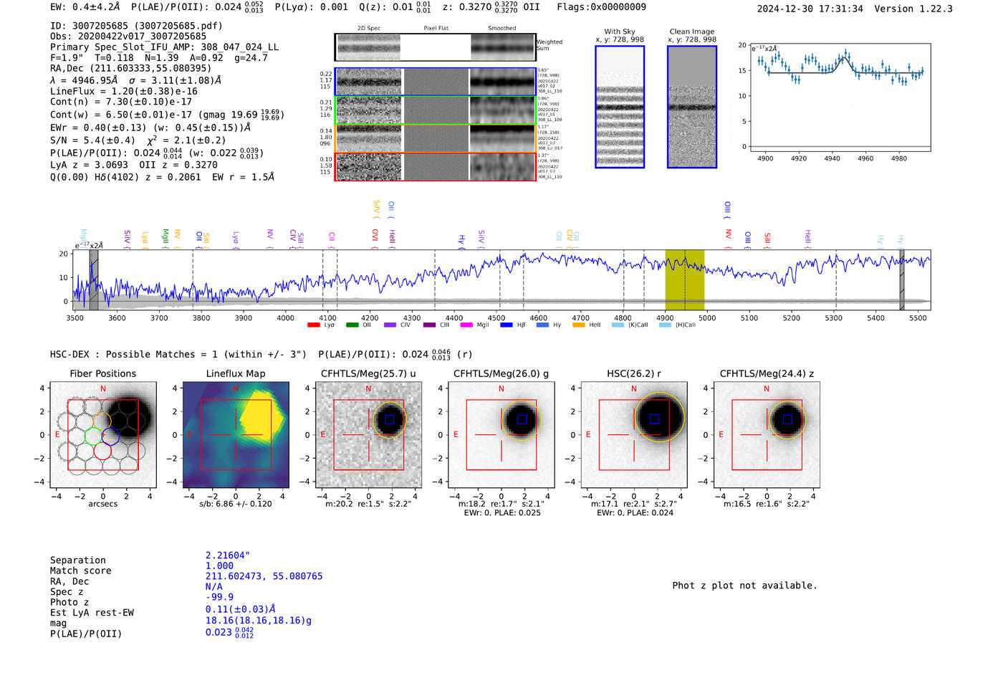This screenshot has height=683, width=1003.
Task: Click the purple CIV legend swatch
Action: (x=390, y=325)
